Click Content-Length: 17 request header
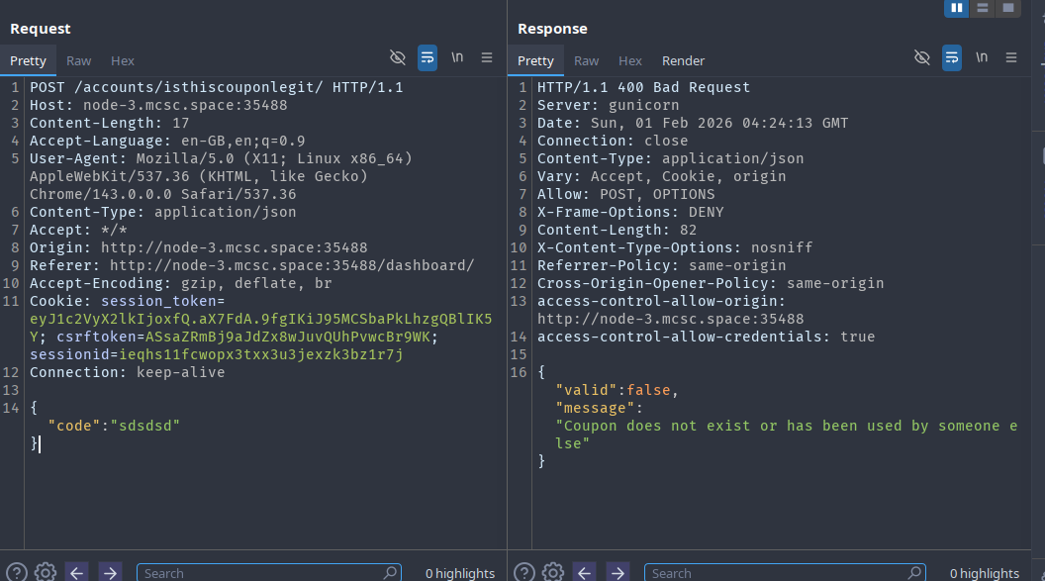Screen dimensions: 1045x581 tap(109, 124)
